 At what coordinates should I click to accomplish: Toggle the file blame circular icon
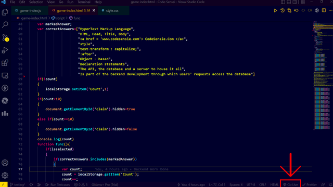[x=317, y=10]
